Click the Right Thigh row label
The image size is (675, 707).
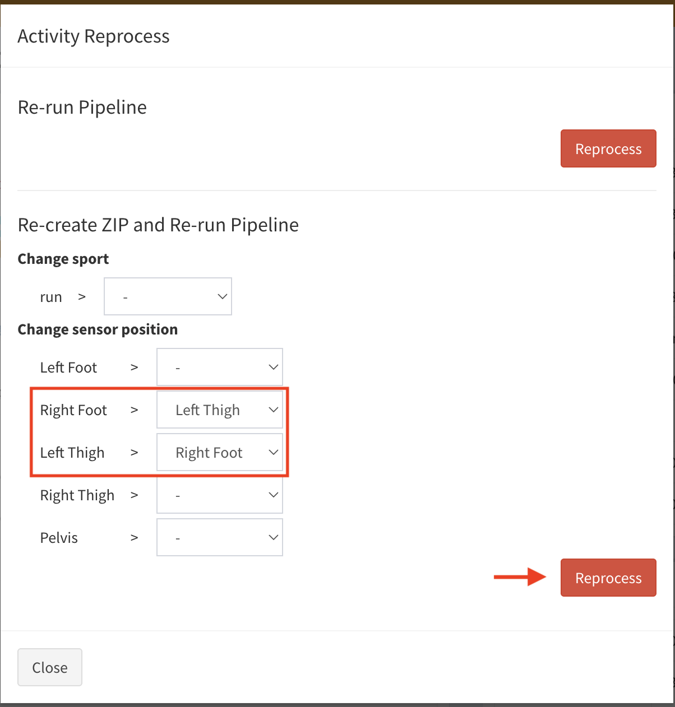pyautogui.click(x=77, y=495)
